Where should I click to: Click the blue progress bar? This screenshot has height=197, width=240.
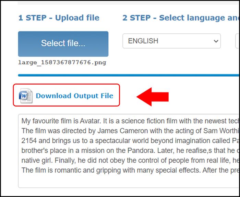click(129, 75)
